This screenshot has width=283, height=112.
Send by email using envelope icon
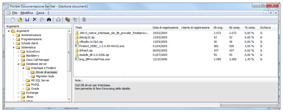coord(58,20)
